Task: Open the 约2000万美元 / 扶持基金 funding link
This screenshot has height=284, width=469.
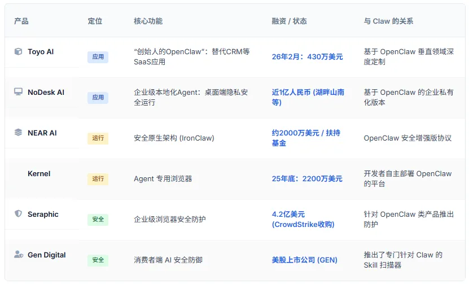Action: point(306,138)
